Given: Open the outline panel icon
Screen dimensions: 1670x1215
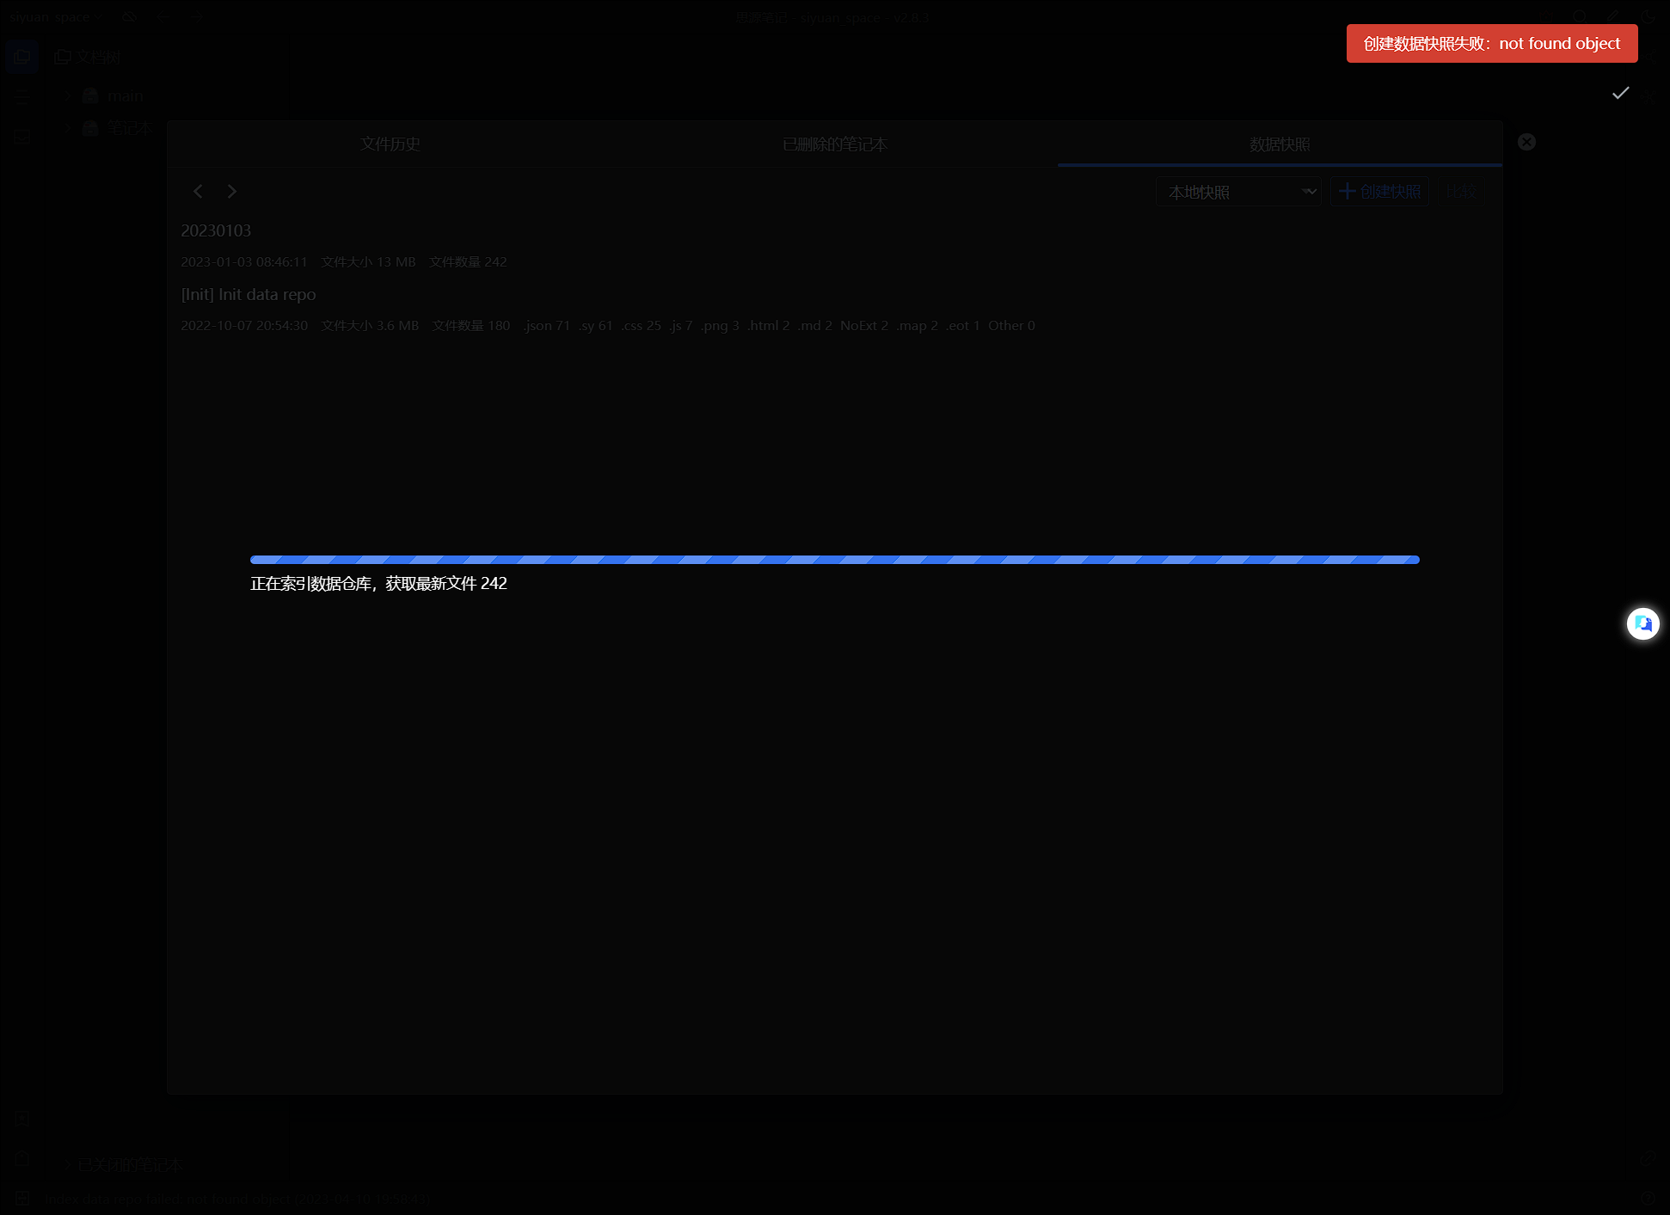Looking at the screenshot, I should (22, 96).
